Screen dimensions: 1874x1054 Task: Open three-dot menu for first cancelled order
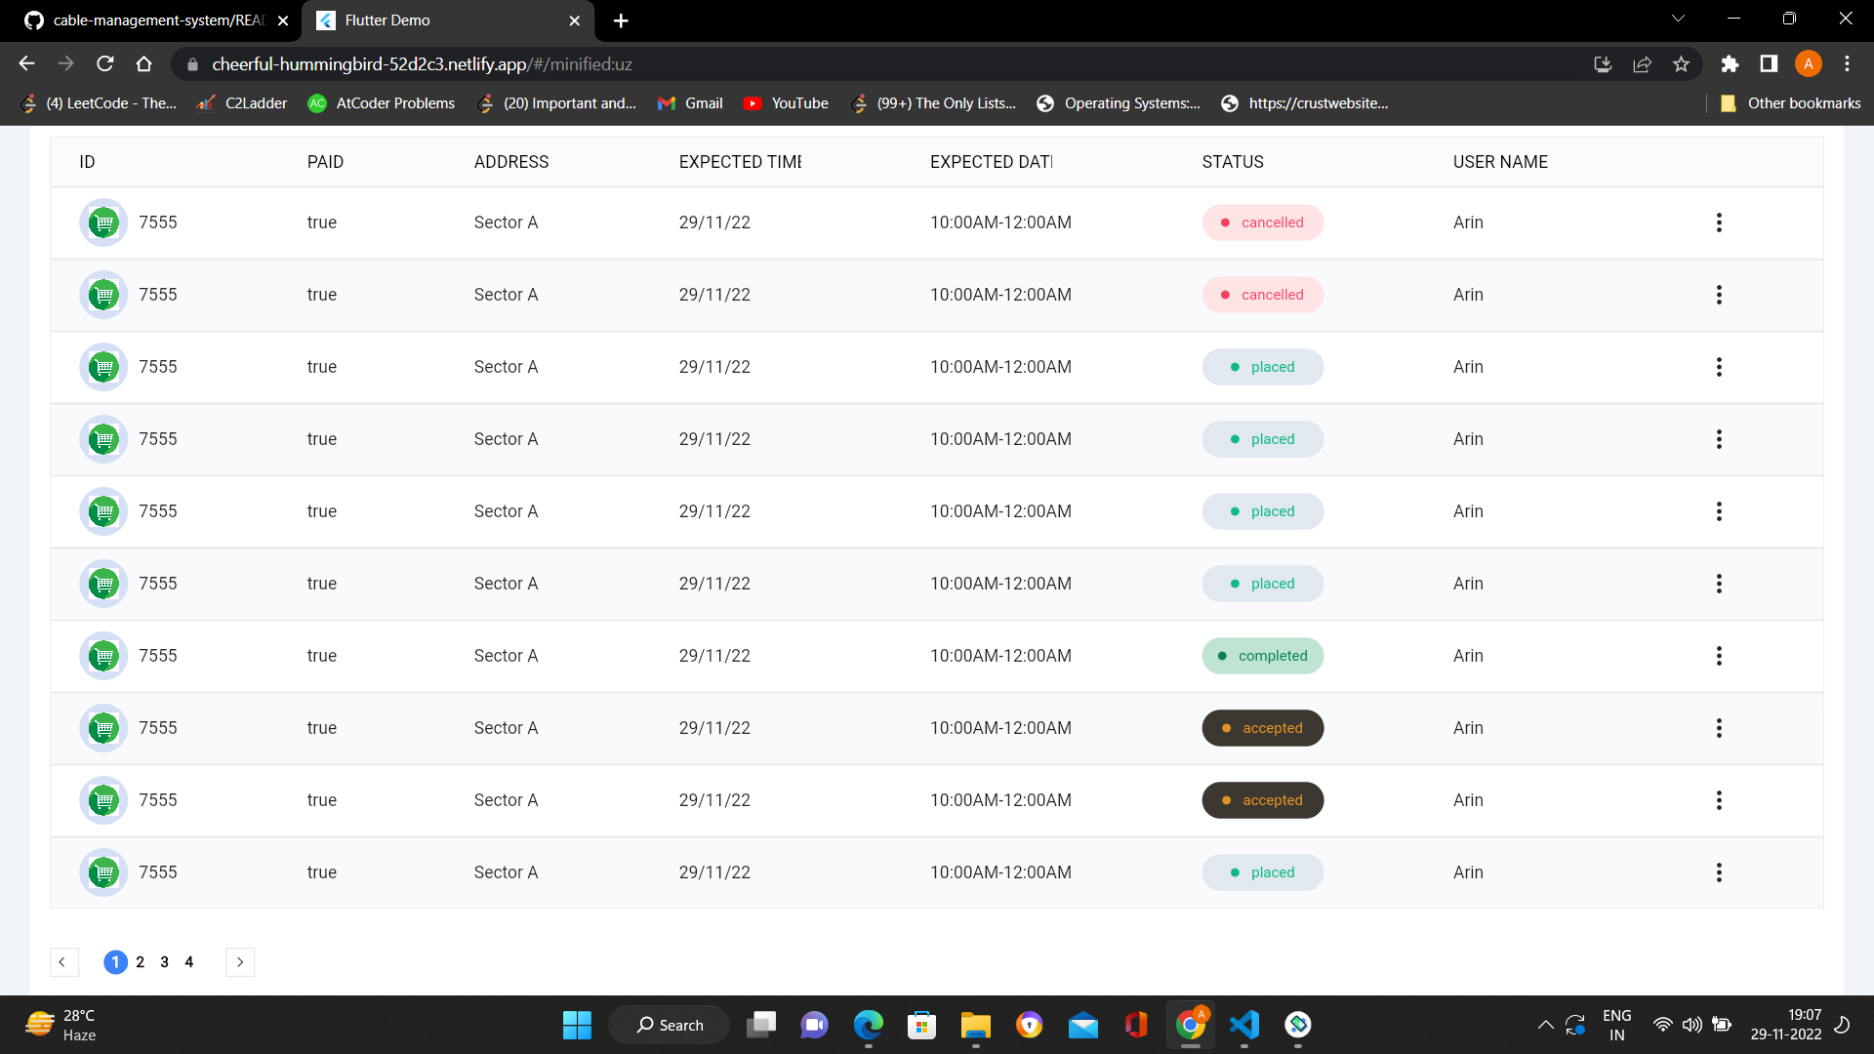click(1719, 223)
